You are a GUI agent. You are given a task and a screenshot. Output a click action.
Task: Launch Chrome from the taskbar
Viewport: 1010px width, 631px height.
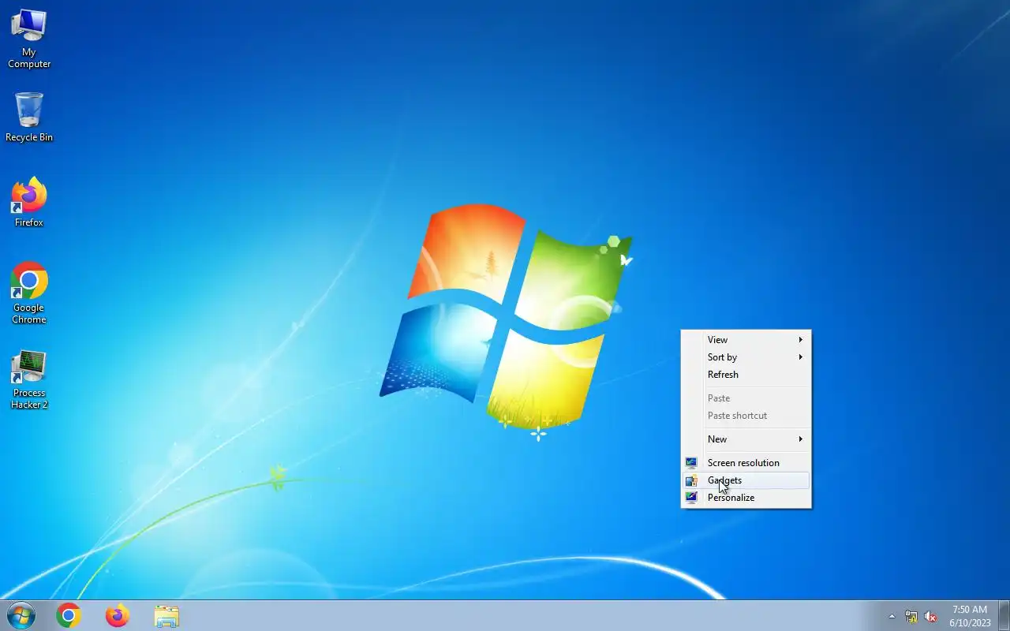[69, 615]
